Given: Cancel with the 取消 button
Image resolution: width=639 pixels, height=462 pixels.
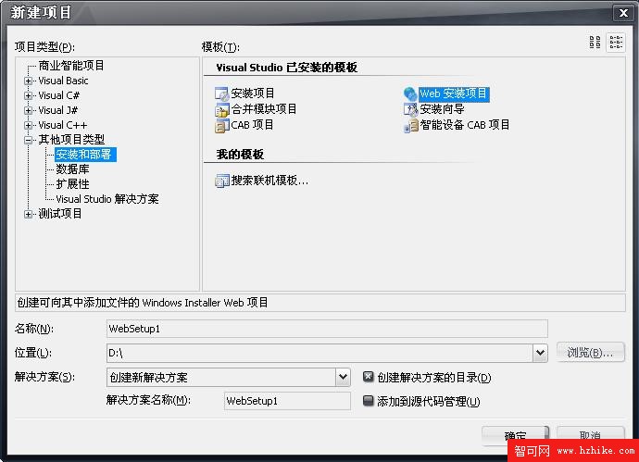Looking at the screenshot, I should 590,435.
